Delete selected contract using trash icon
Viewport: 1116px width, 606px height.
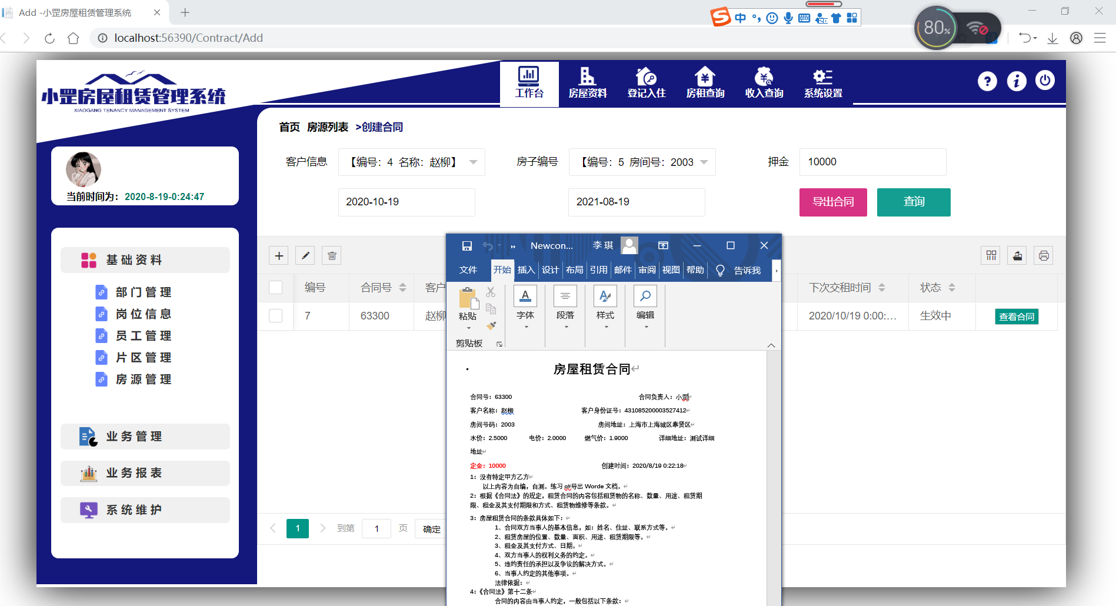click(331, 255)
